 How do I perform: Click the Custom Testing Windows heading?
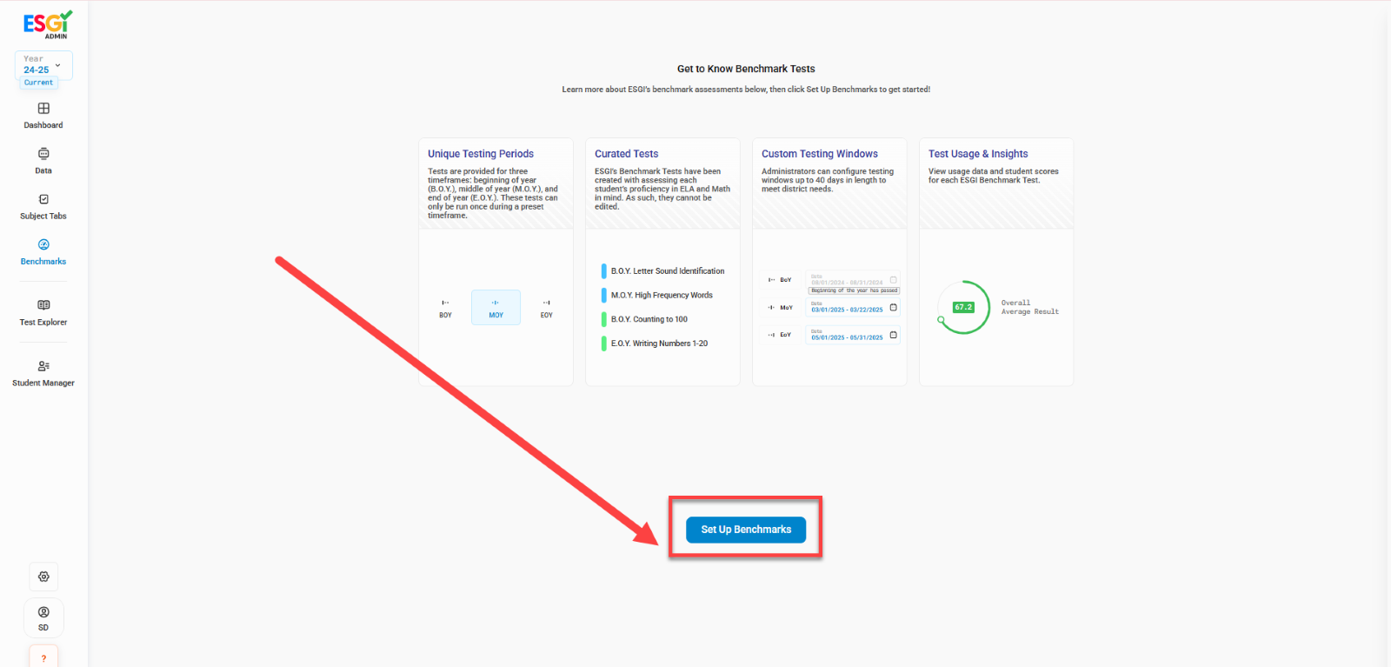(820, 154)
